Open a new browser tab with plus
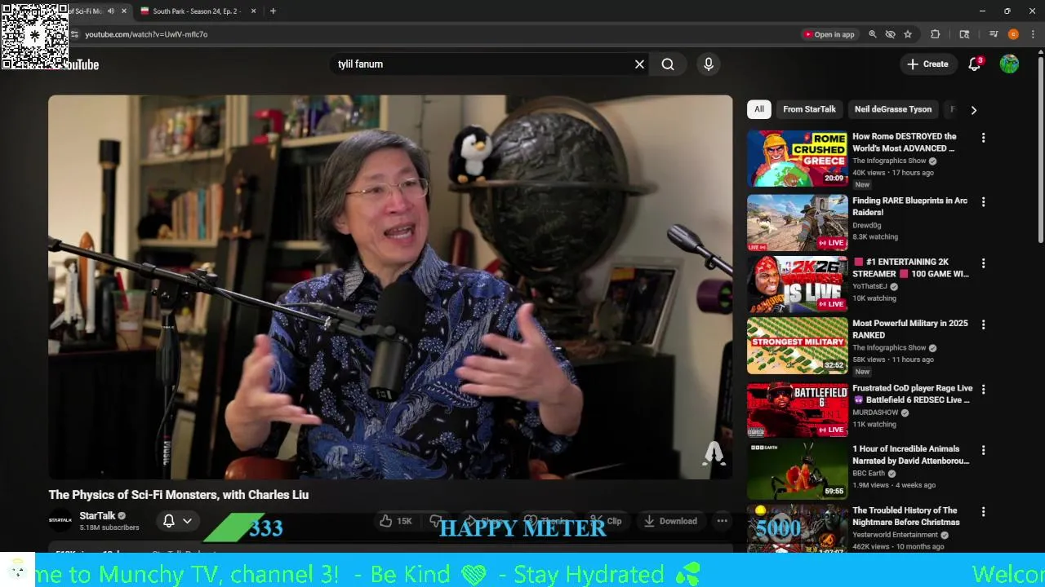Screen dimensions: 1045x587 click(273, 11)
